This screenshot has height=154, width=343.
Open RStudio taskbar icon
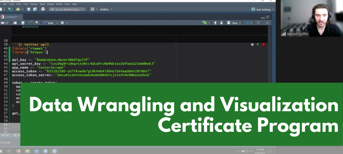54,151
